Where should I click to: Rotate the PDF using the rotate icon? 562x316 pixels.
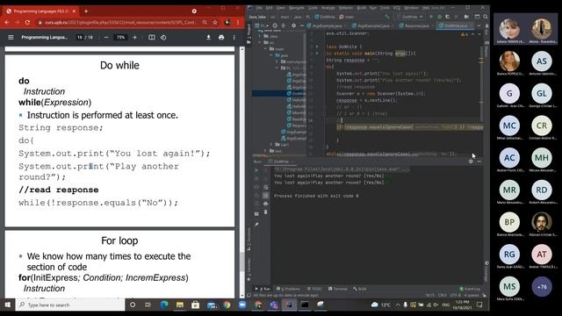(163, 37)
